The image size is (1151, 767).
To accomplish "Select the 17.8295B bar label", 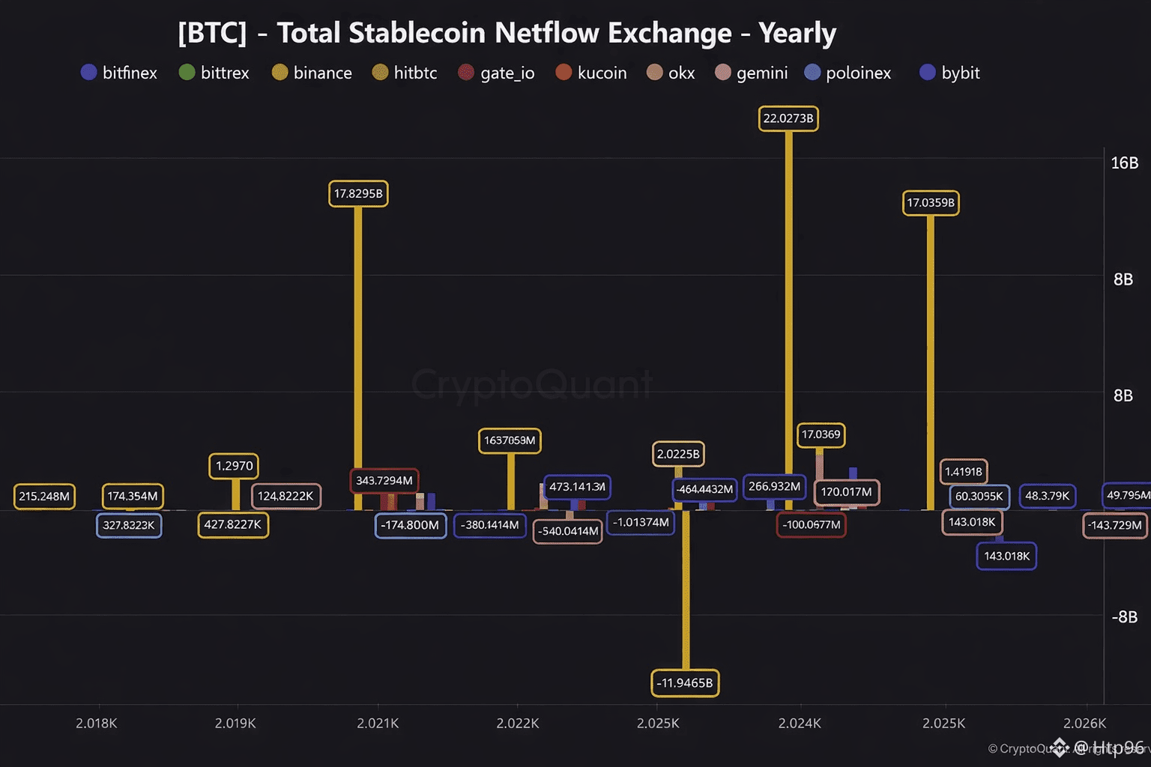I will click(x=358, y=194).
